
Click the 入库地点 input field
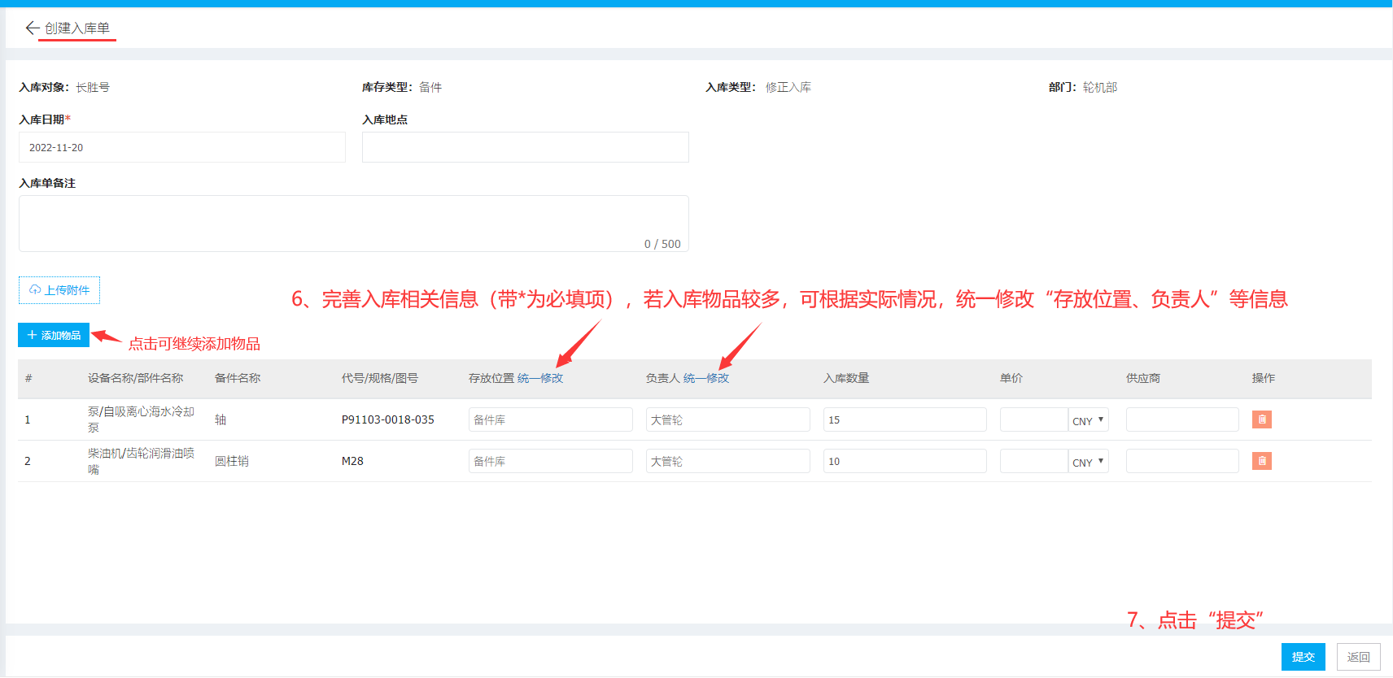[x=526, y=147]
